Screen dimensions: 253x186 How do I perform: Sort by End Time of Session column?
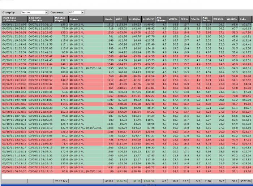coord(40,19)
